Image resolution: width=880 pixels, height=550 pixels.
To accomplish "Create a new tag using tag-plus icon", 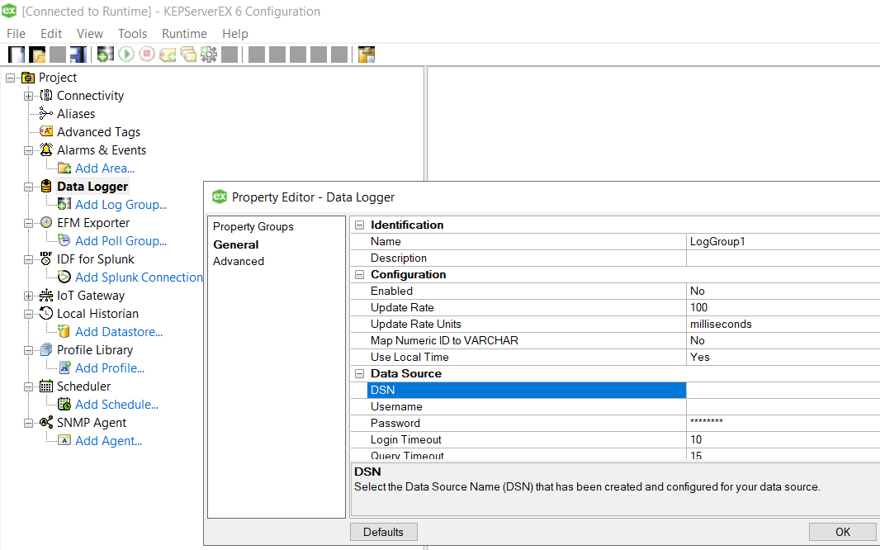I will [168, 54].
